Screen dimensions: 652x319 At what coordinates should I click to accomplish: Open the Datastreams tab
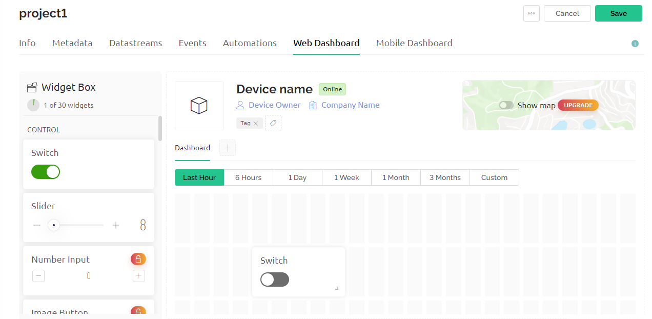pos(136,43)
